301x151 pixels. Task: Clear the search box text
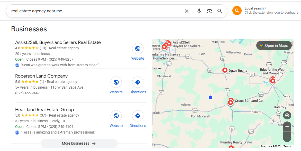pyautogui.click(x=187, y=11)
